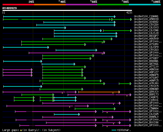
Task: Click the green alignment bar in the C5WN84 row
Action: click(x=95, y=109)
